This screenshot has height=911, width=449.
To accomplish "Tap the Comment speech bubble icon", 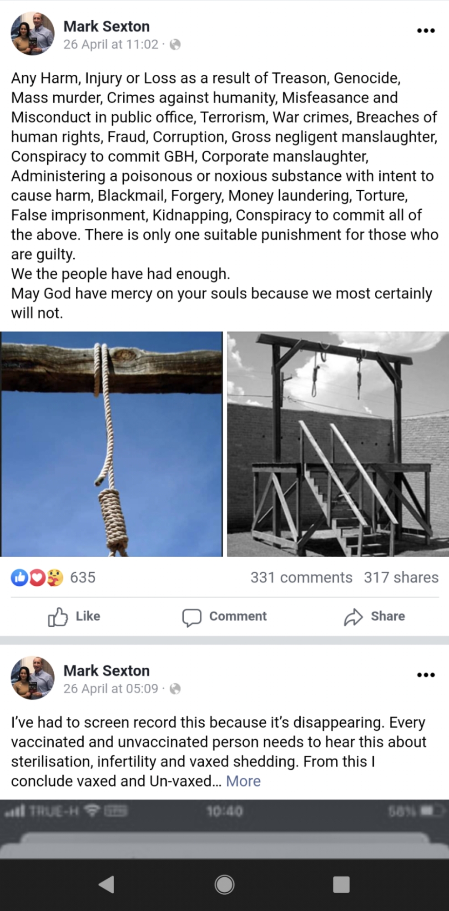I will pyautogui.click(x=192, y=617).
